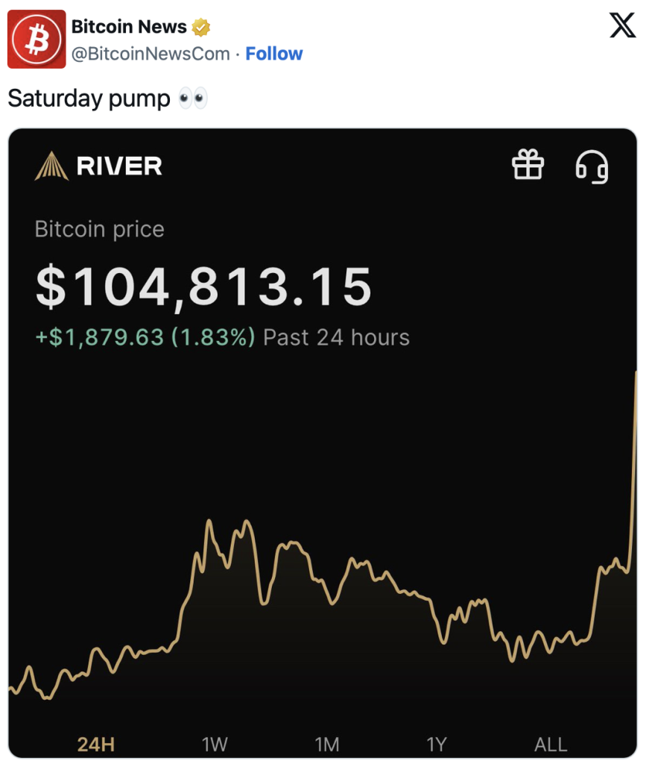Select the 24H chart range

click(96, 744)
